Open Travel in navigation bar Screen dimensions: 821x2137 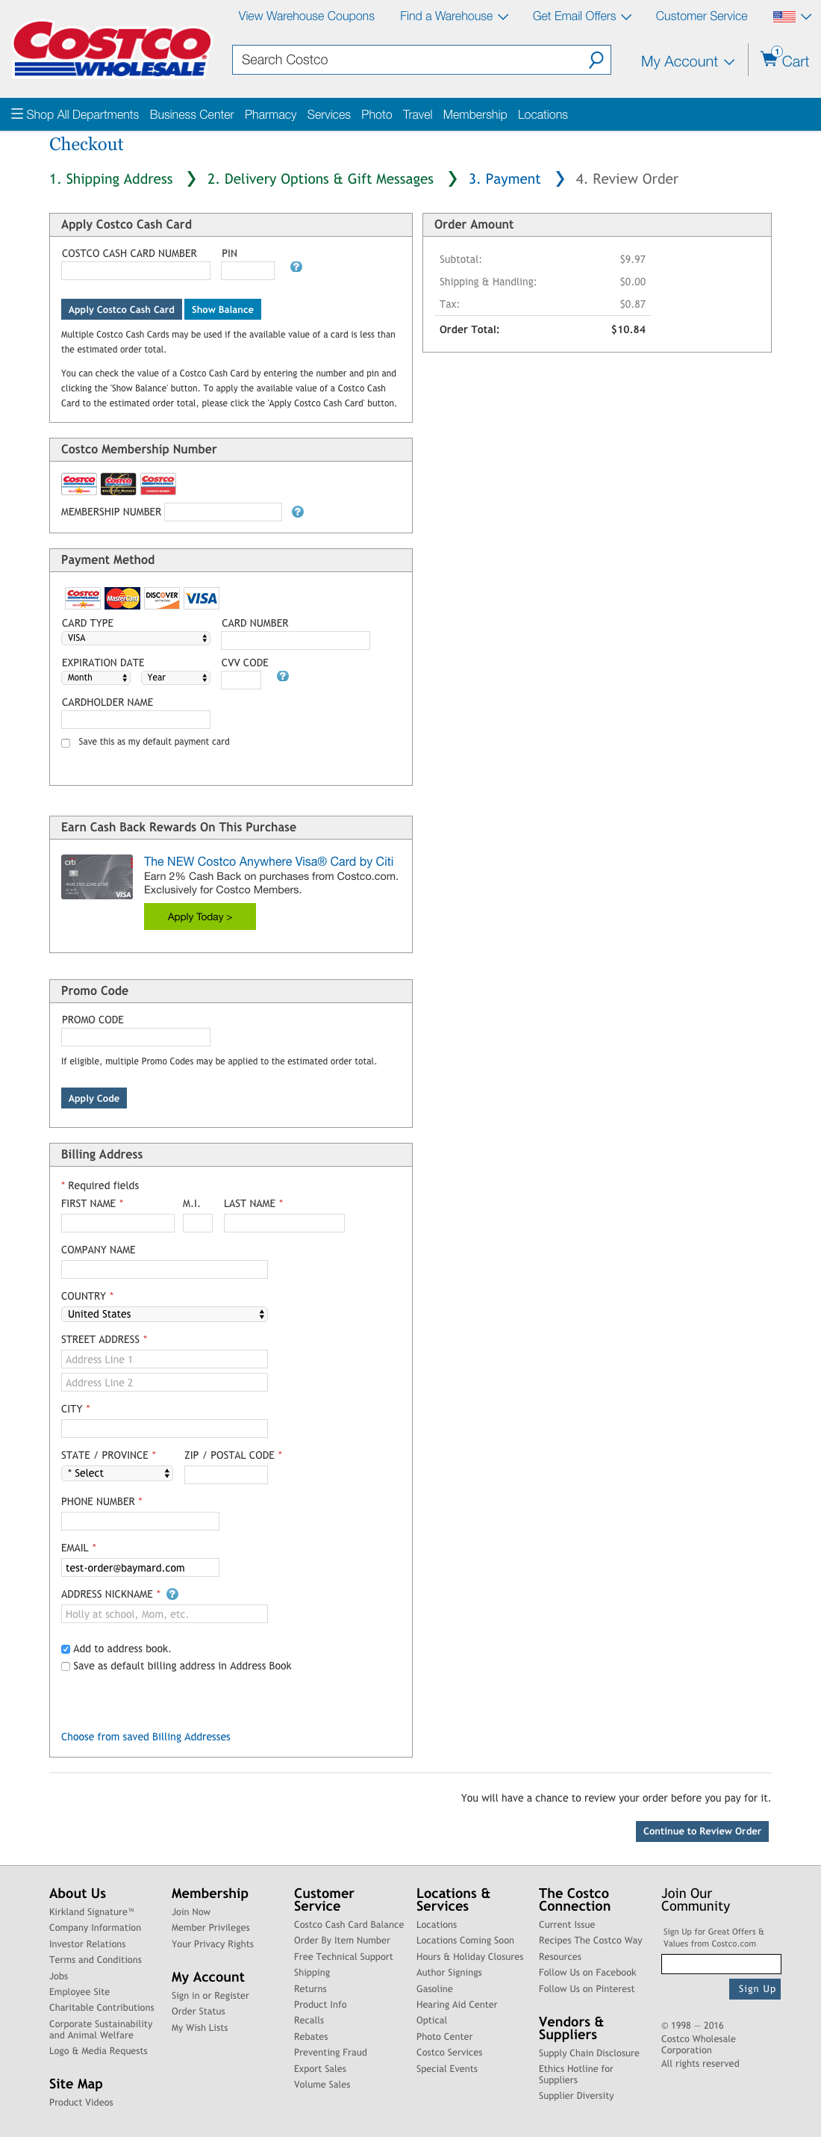tap(417, 114)
